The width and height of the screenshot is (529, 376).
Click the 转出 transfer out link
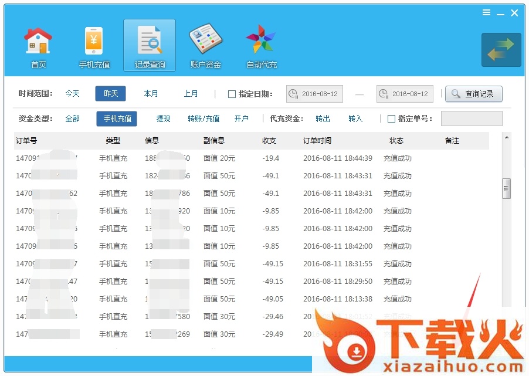click(323, 118)
